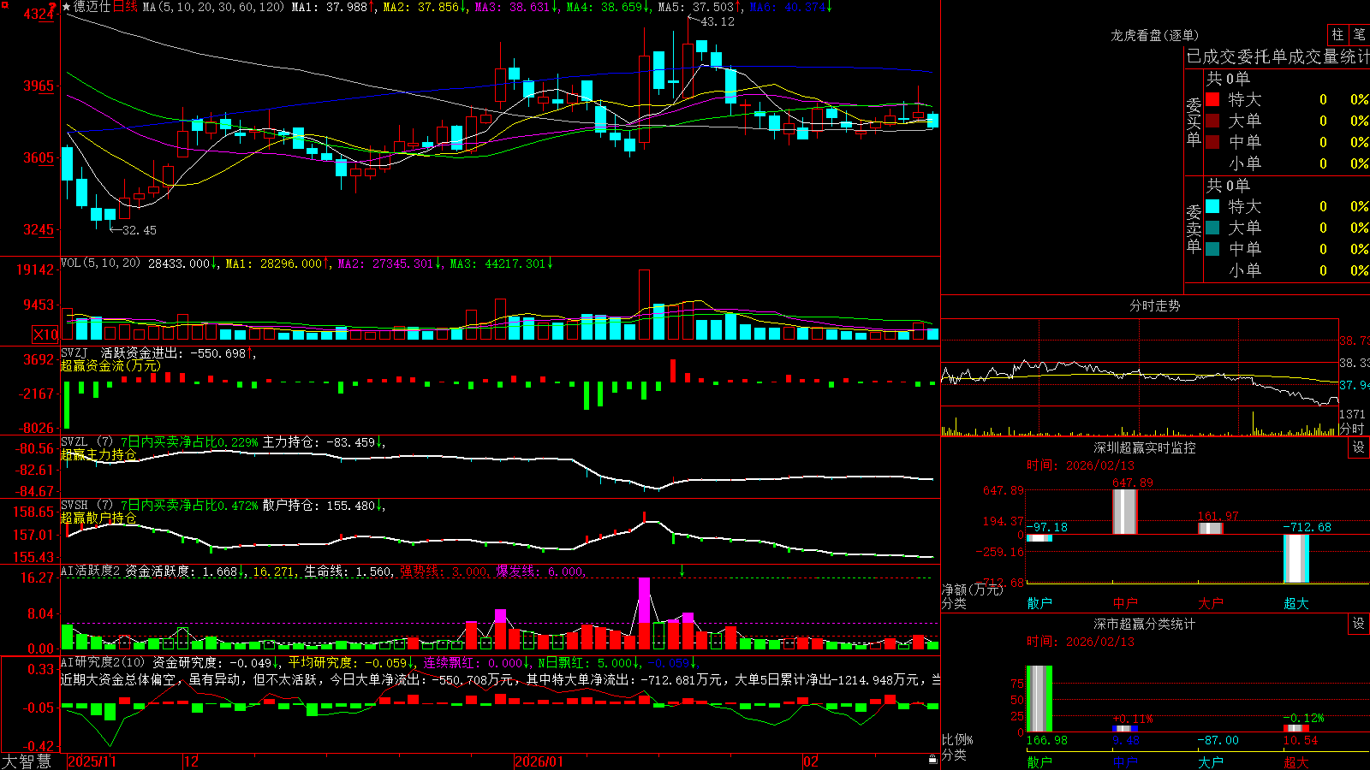Click the 龙虎看盘(逐单) panel title
Screen dimensions: 1370x770
[1155, 35]
